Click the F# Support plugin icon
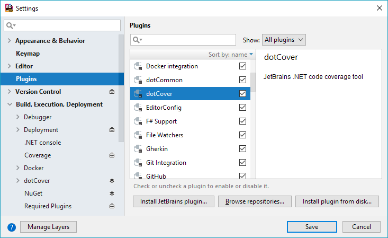388x238 pixels. click(138, 121)
